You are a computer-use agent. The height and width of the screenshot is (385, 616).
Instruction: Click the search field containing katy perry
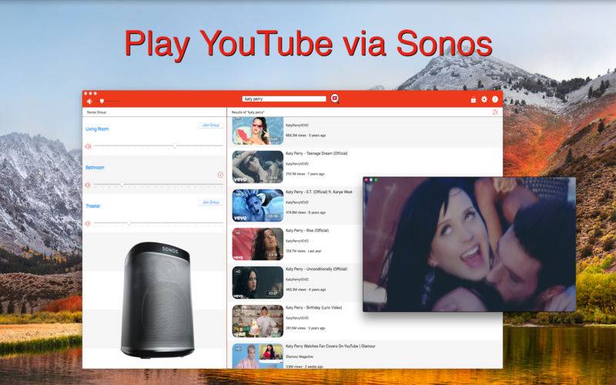tap(284, 99)
